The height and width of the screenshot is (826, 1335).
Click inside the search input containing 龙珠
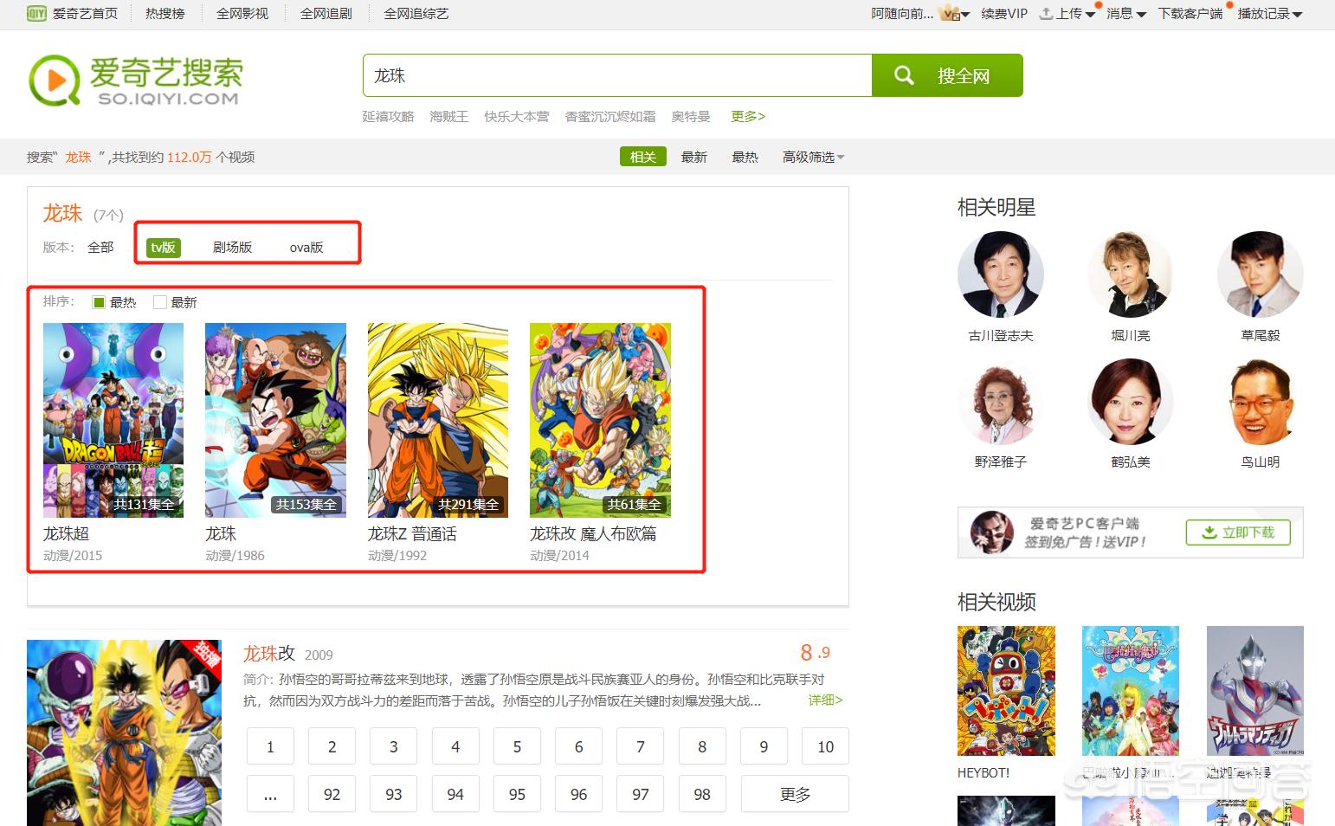[616, 75]
